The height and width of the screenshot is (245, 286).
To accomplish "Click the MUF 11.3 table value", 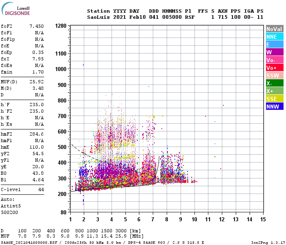I will click(92, 236).
